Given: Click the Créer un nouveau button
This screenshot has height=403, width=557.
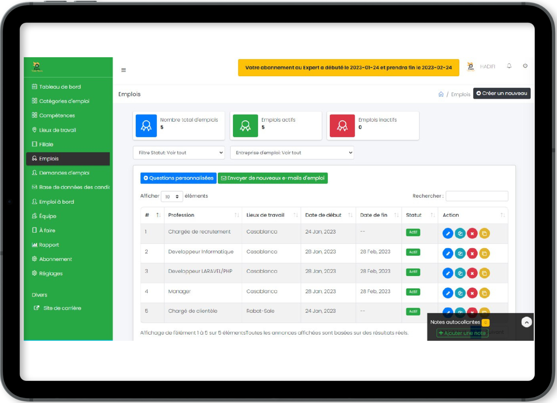Looking at the screenshot, I should (x=502, y=93).
